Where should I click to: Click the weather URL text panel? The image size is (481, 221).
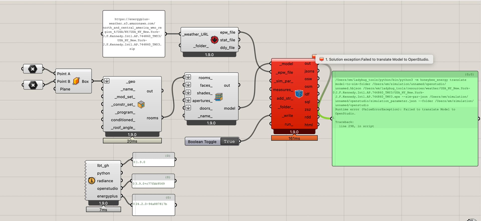click(x=134, y=34)
